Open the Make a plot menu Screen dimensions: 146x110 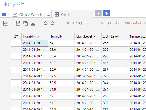[77, 23]
